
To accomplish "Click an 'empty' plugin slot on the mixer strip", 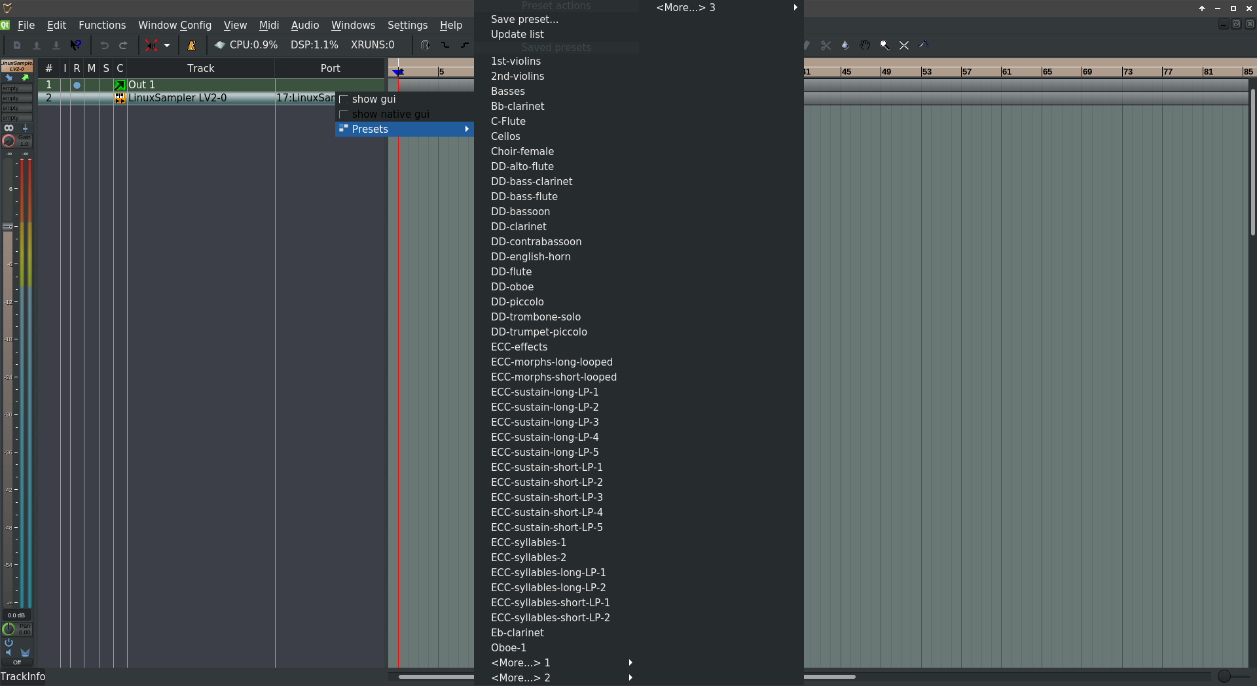I will pos(17,88).
